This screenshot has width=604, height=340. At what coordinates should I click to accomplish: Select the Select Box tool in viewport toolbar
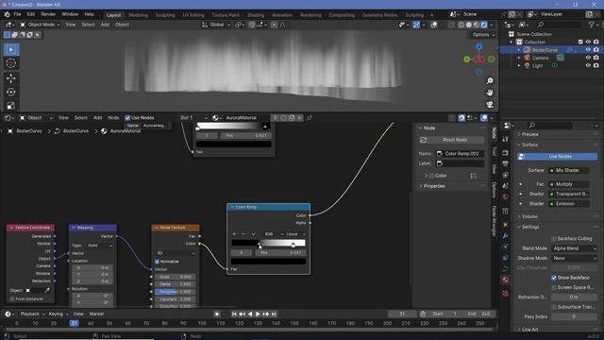(10, 50)
